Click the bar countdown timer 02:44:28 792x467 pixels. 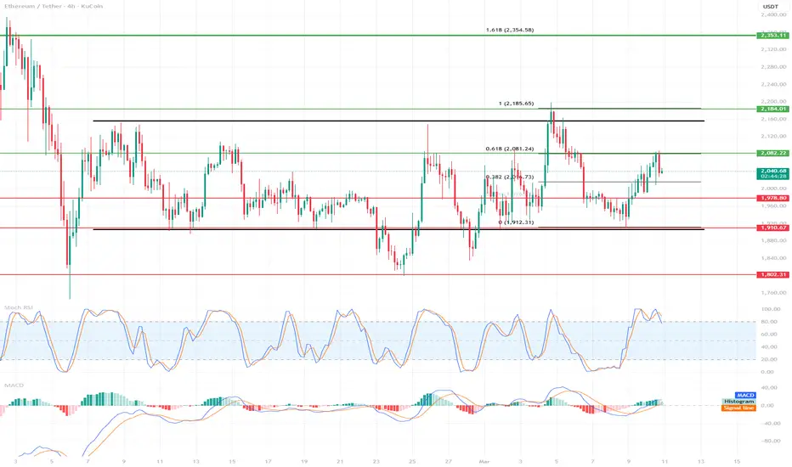pyautogui.click(x=772, y=177)
